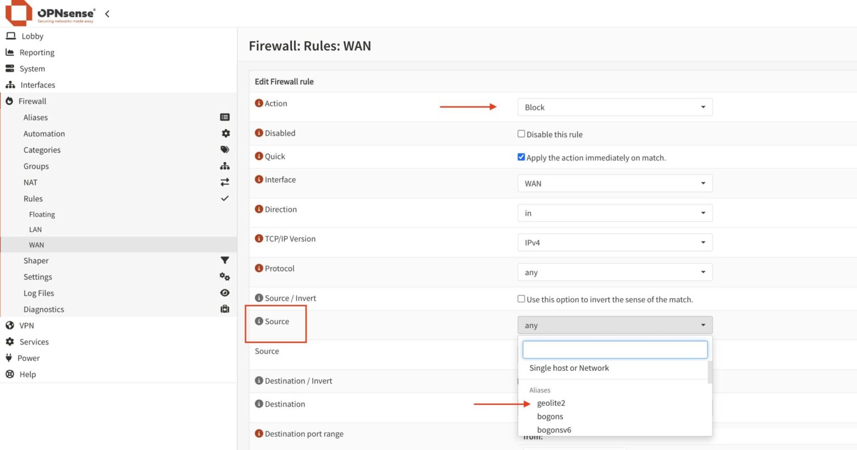
Task: Select the geolite2 alias
Action: (551, 403)
